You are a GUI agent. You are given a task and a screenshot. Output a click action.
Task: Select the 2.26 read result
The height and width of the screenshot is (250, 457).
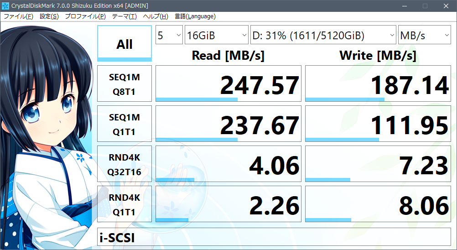coord(228,204)
